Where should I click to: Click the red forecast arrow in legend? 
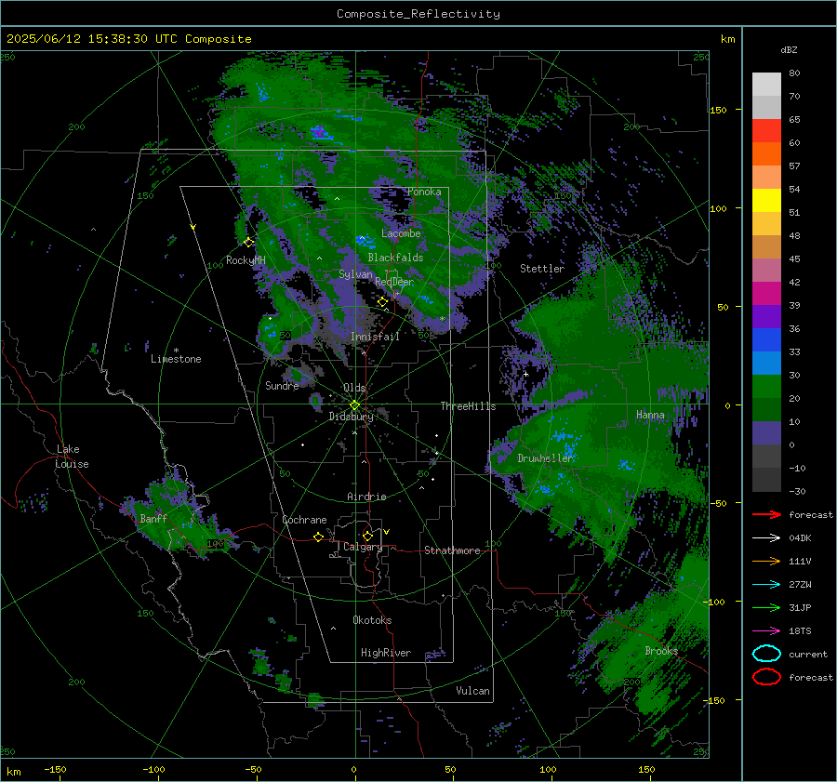click(766, 514)
